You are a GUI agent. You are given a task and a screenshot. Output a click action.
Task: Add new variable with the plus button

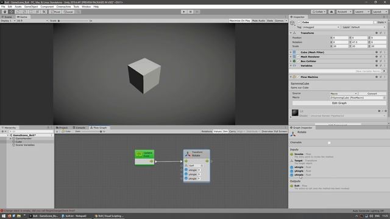tap(385, 71)
